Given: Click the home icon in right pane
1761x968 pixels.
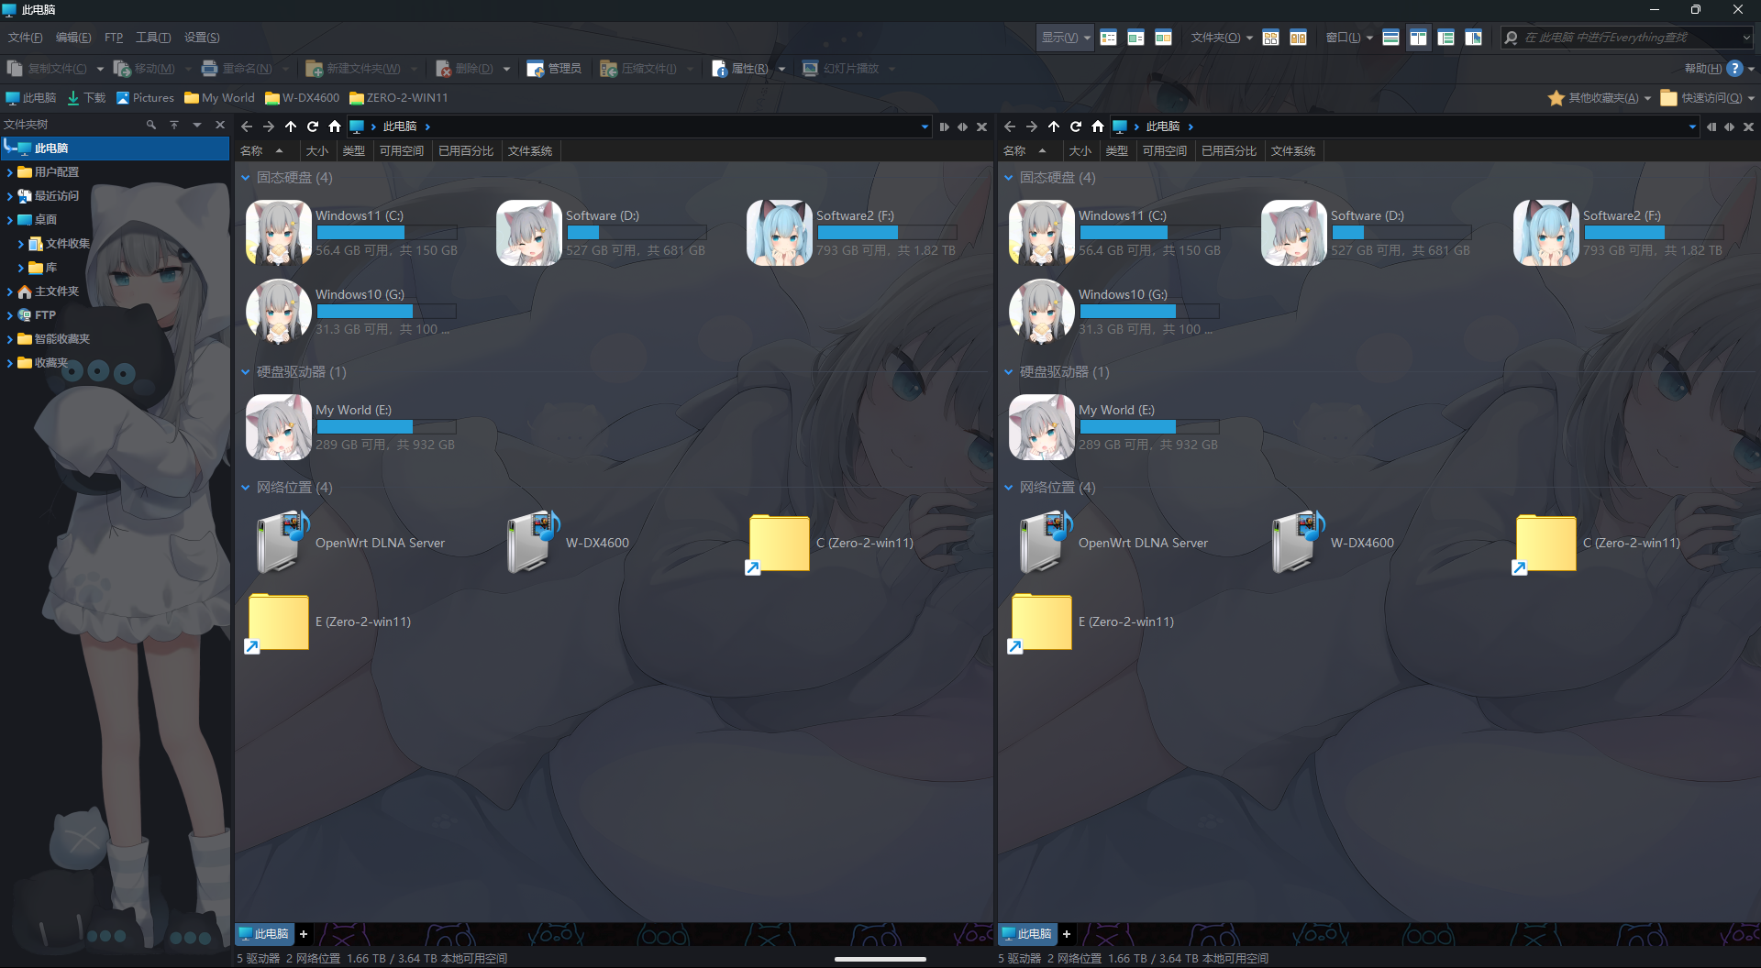Looking at the screenshot, I should [x=1098, y=126].
